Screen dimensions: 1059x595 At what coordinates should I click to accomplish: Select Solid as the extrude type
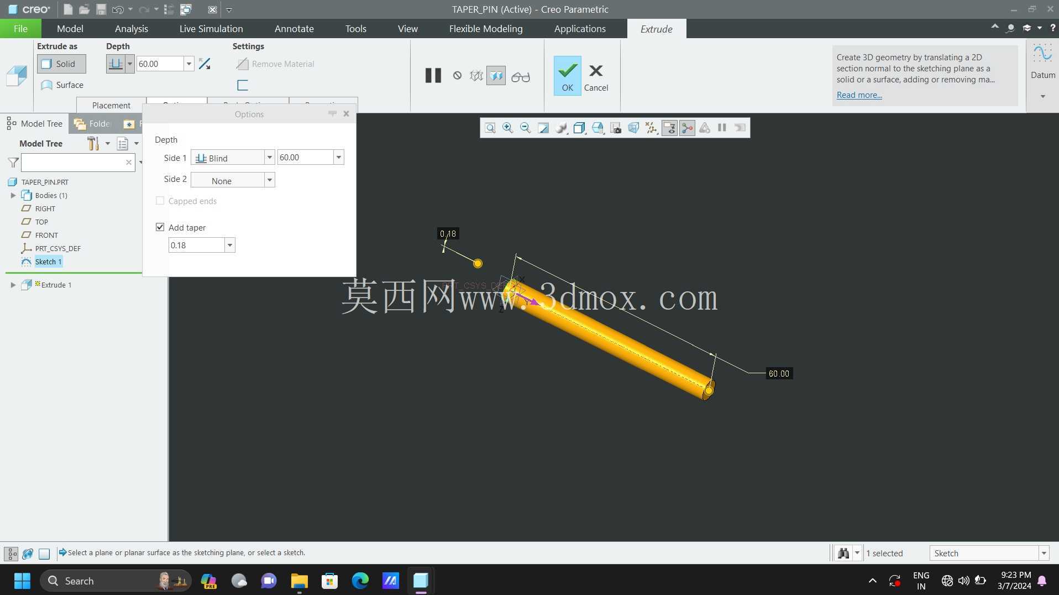(x=61, y=64)
